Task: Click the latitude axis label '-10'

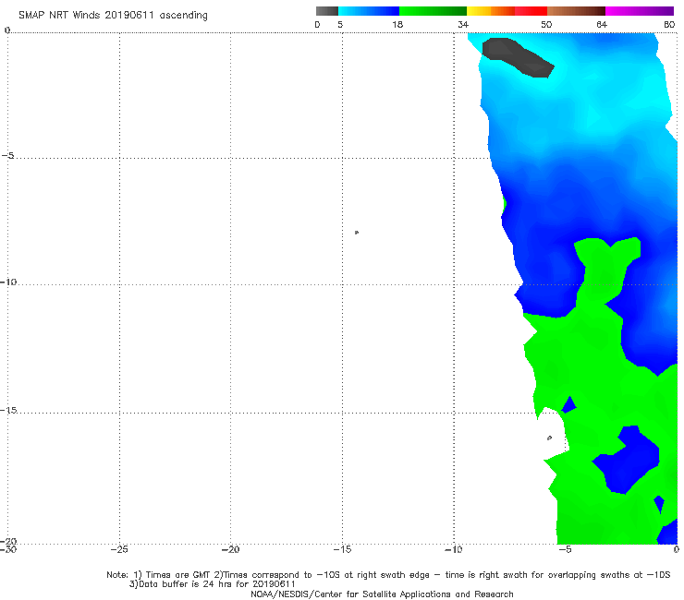Action: click(x=8, y=282)
